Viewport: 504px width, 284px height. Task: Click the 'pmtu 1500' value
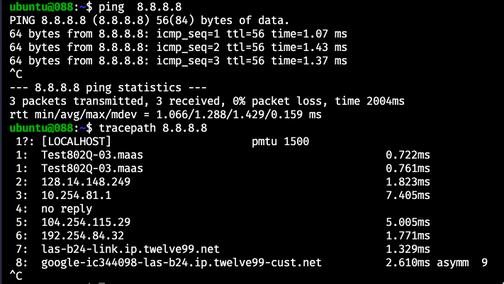281,142
